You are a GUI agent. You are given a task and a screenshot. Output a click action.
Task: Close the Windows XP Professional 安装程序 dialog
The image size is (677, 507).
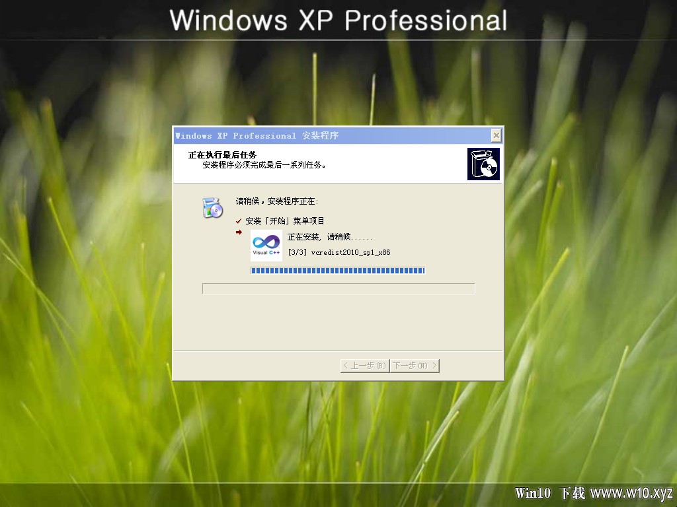point(496,136)
